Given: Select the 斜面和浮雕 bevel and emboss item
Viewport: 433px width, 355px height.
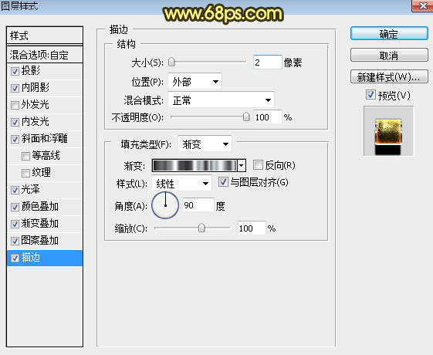Looking at the screenshot, I should tap(45, 139).
